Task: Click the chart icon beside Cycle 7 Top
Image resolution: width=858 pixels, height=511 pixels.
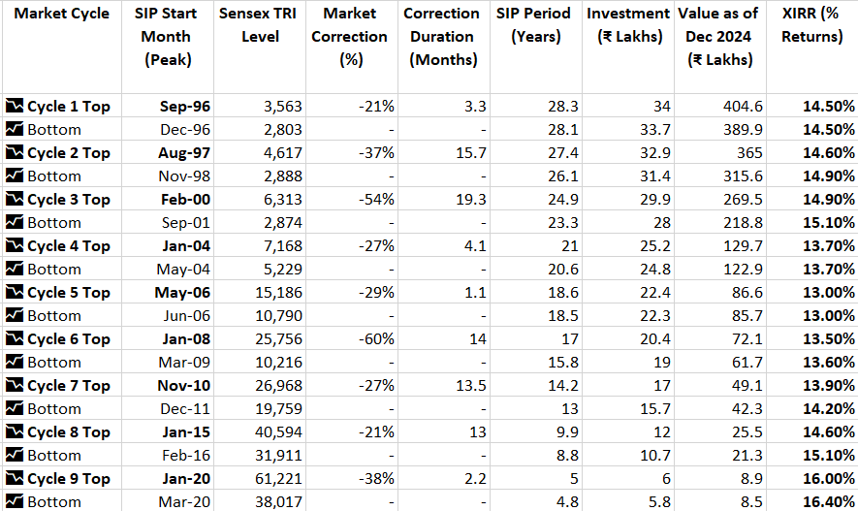Action: (15, 385)
